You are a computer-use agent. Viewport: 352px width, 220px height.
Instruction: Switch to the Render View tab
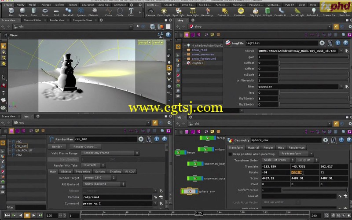tap(57, 20)
